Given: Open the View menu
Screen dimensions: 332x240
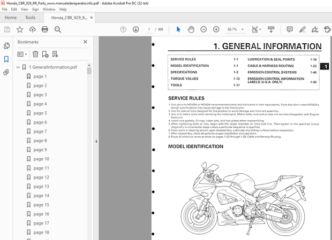Looking at the screenshot, I should point(24,9).
